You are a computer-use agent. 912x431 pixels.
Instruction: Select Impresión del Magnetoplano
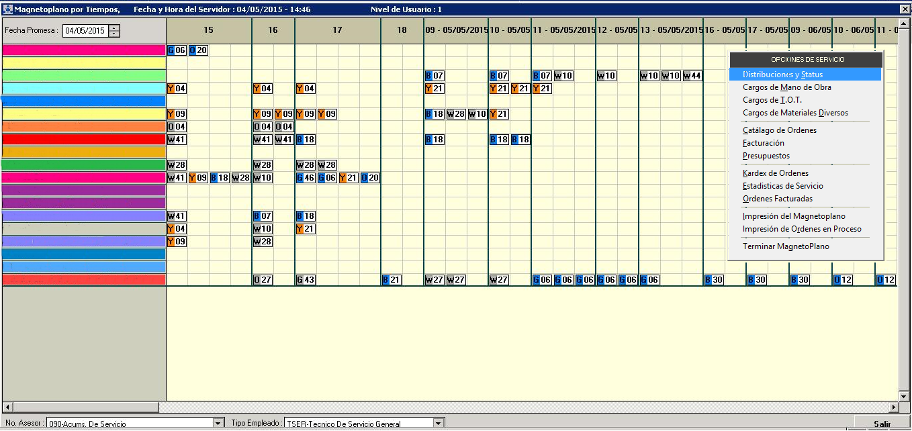pos(793,216)
